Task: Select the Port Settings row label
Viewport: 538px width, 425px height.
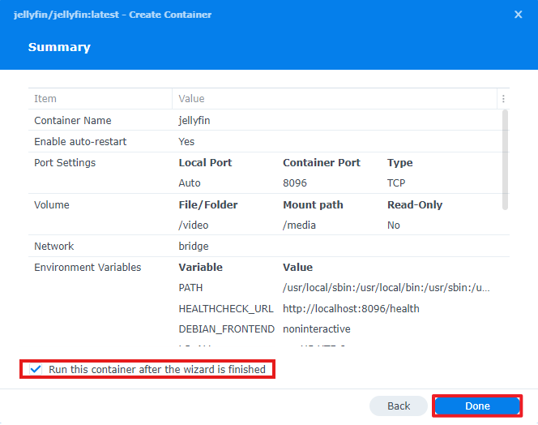Action: (x=65, y=163)
